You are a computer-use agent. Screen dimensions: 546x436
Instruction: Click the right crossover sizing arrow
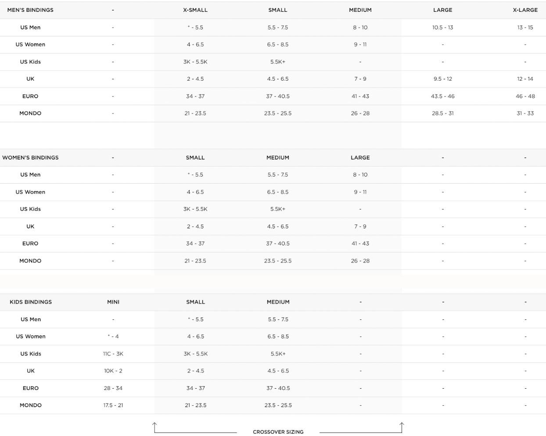click(x=402, y=427)
